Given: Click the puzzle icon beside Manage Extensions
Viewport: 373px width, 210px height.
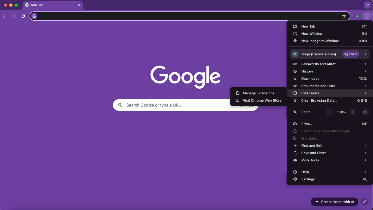Looking at the screenshot, I should click(x=238, y=93).
